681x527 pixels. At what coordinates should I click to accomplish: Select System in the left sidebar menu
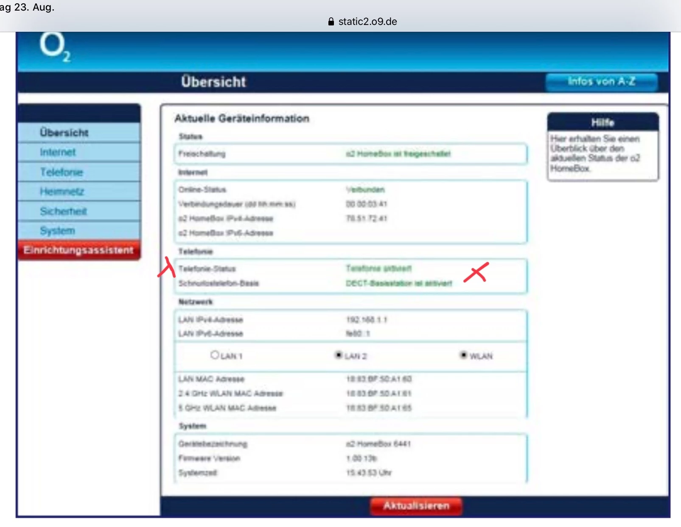[x=79, y=230]
